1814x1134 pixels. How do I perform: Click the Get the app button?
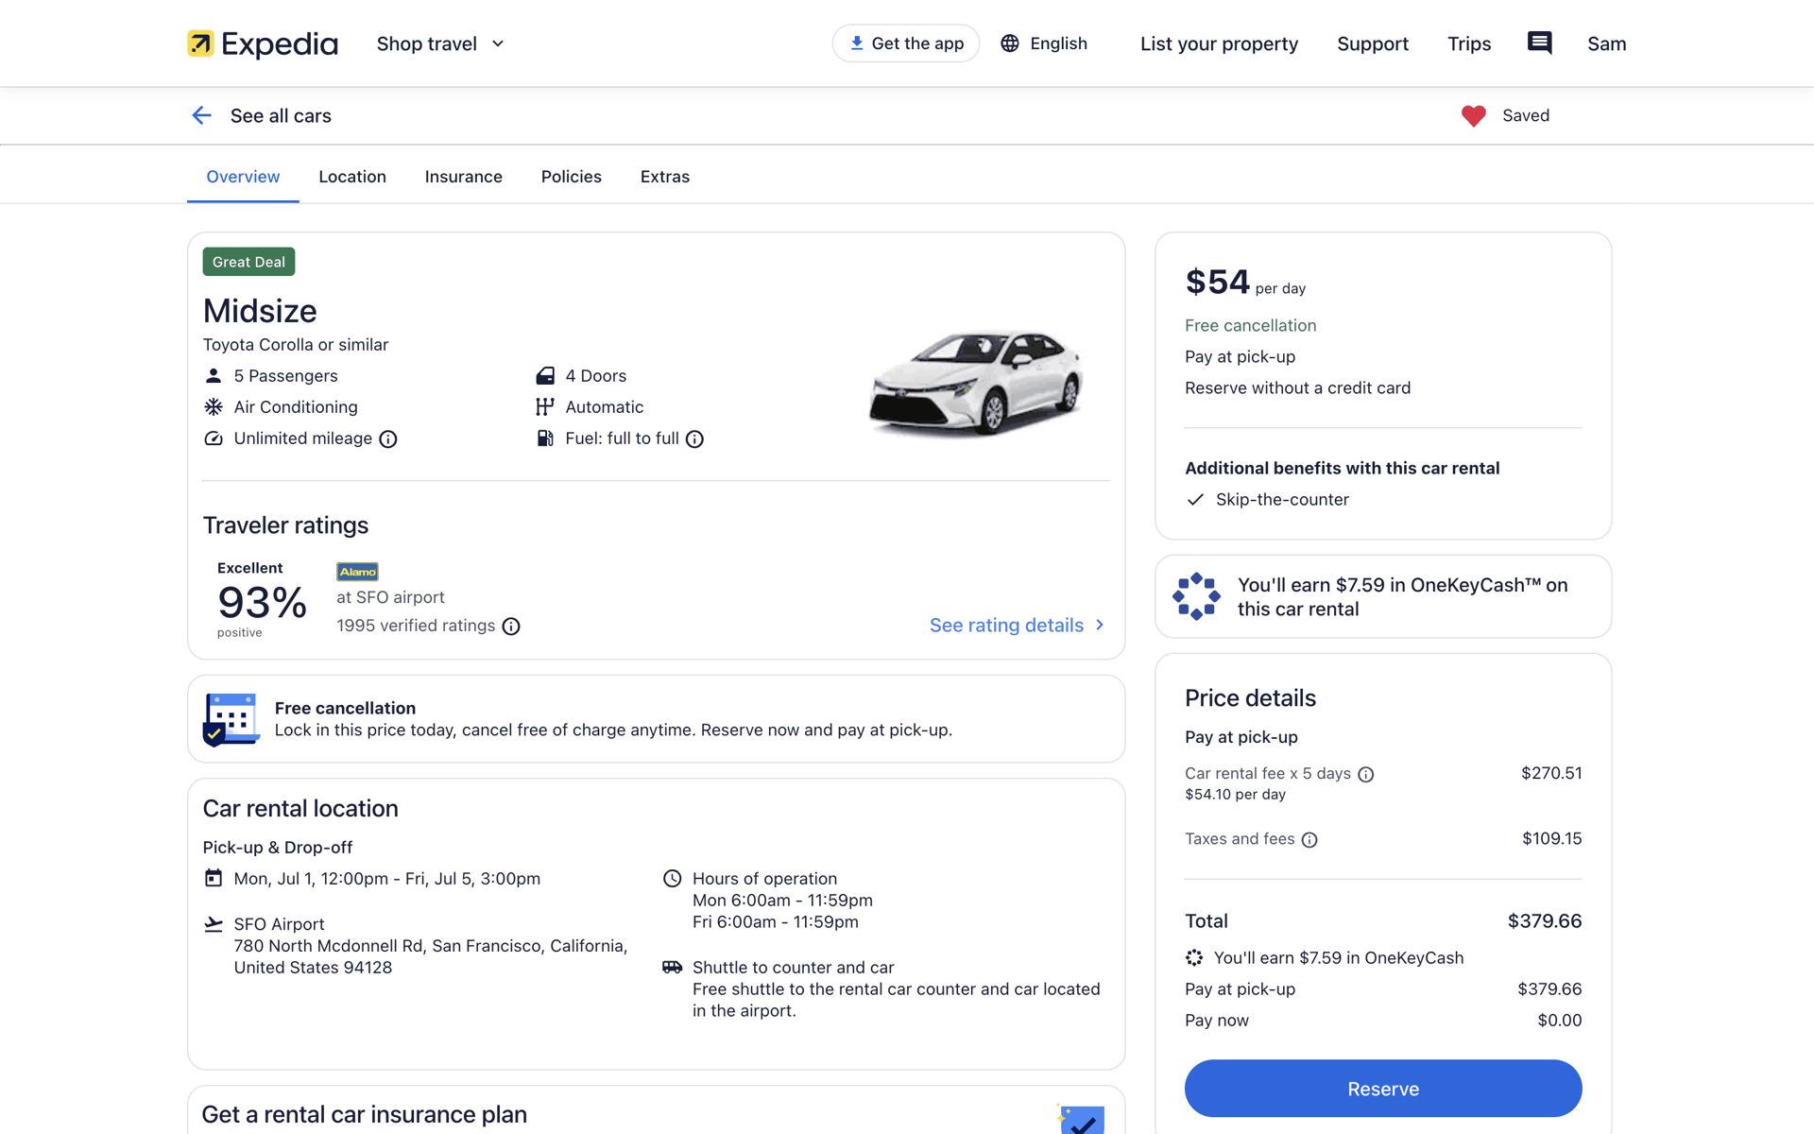coord(905,43)
